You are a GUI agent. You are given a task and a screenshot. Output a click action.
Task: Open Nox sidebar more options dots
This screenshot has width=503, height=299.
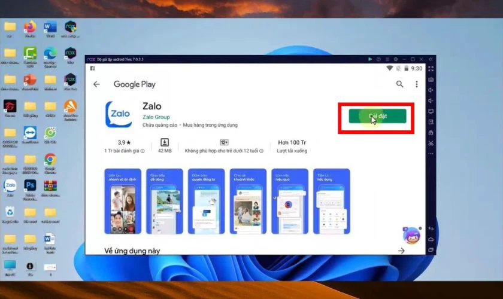431,154
